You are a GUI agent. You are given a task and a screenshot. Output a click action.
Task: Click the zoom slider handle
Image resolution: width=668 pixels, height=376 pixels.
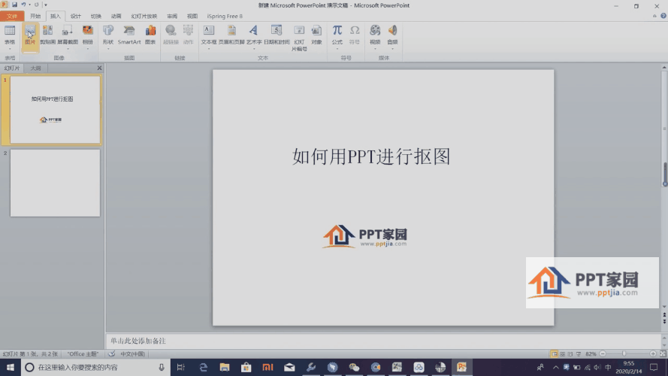tap(624, 354)
